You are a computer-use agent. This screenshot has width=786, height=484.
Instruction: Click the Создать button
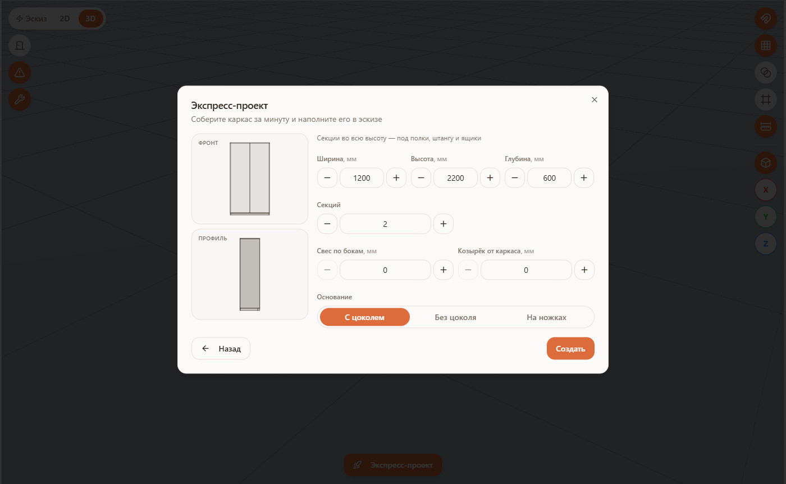click(x=570, y=349)
